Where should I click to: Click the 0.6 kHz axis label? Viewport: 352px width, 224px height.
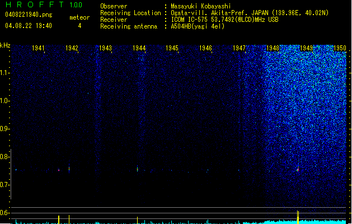tap(4, 213)
